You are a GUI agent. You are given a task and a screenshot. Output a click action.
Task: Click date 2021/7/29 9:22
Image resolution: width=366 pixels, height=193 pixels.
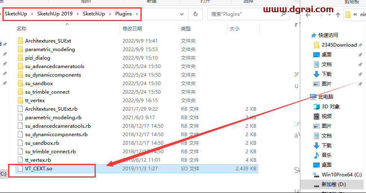pos(140,109)
